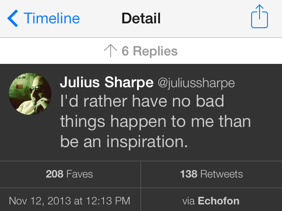The image size is (282, 211).
Task: Tap the up arrow beside 6 Replies
Action: point(111,51)
